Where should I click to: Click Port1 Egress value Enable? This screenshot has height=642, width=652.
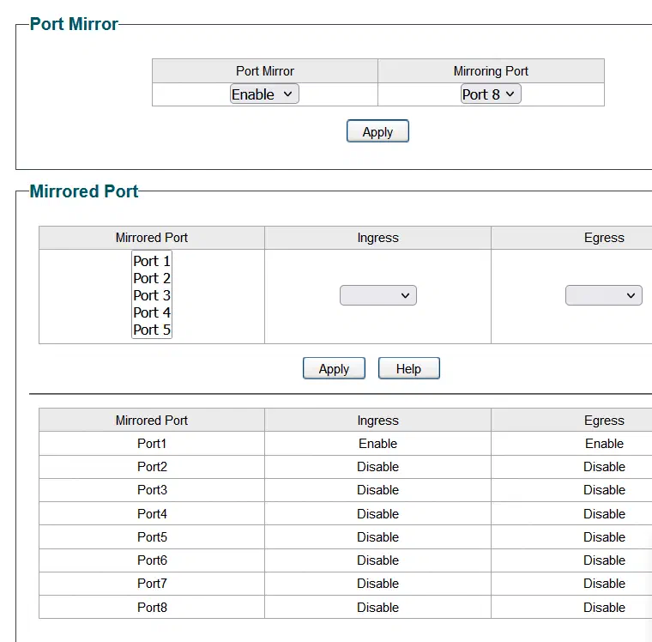coord(604,444)
